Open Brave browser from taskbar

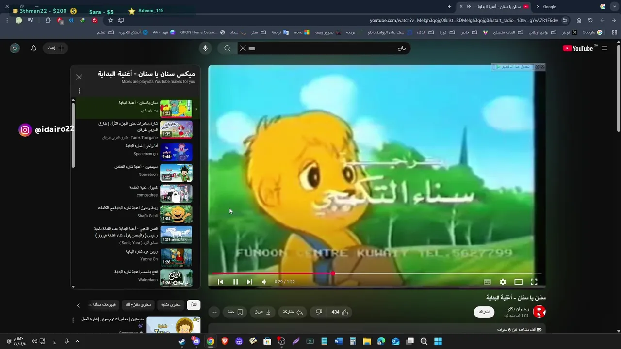click(x=225, y=341)
